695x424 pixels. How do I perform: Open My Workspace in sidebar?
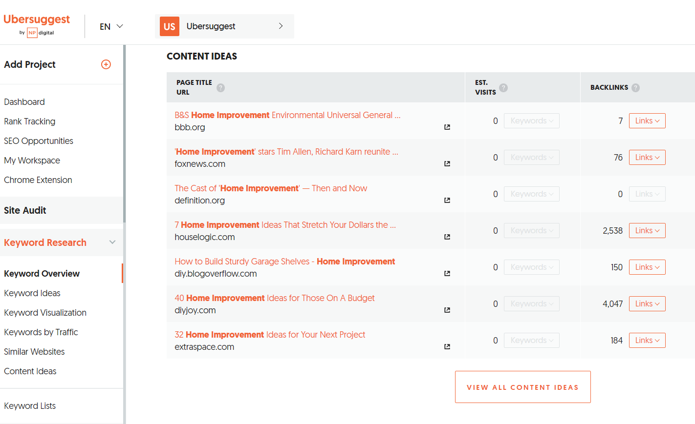pos(32,161)
